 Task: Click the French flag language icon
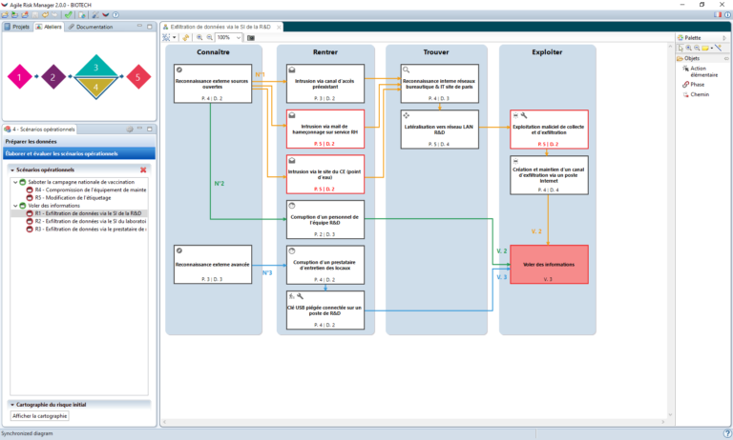[718, 15]
